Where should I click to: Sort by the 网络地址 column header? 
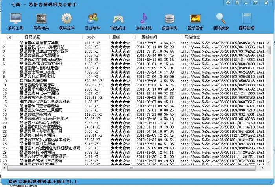[x=192, y=37]
